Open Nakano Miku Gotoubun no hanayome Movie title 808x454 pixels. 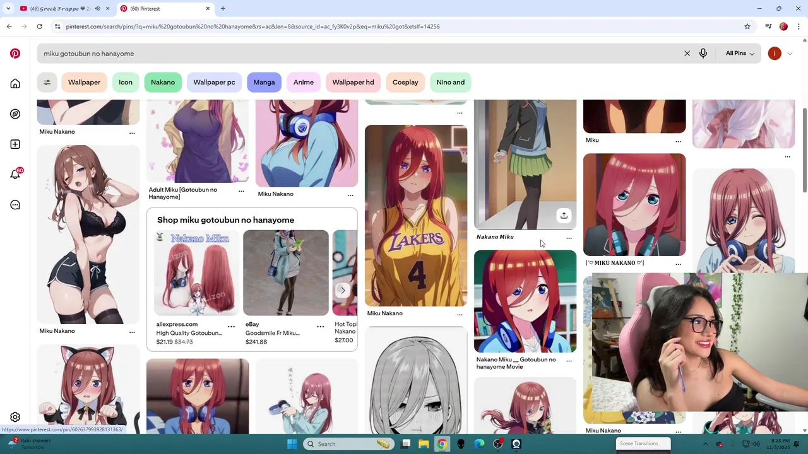[516, 363]
